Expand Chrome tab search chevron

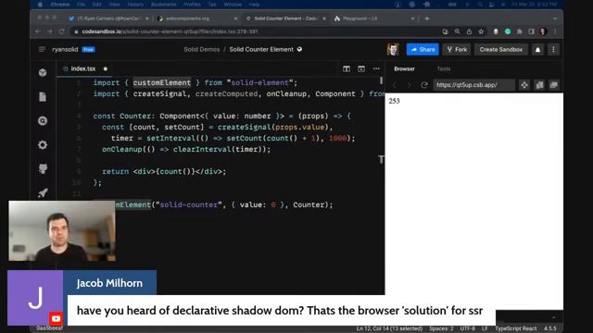pyautogui.click(x=555, y=18)
